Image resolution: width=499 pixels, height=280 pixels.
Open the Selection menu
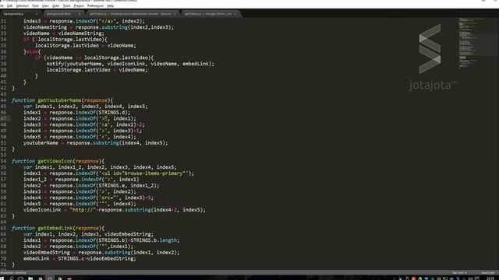pyautogui.click(x=23, y=5)
